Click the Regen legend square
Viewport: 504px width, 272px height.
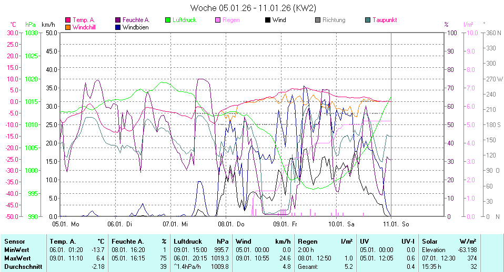click(218, 20)
